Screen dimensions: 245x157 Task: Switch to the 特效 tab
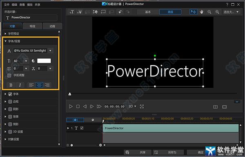pyautogui.click(x=33, y=26)
